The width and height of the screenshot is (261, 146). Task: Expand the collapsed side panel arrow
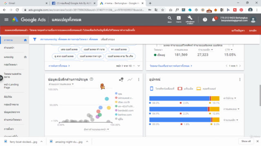pos(1,78)
